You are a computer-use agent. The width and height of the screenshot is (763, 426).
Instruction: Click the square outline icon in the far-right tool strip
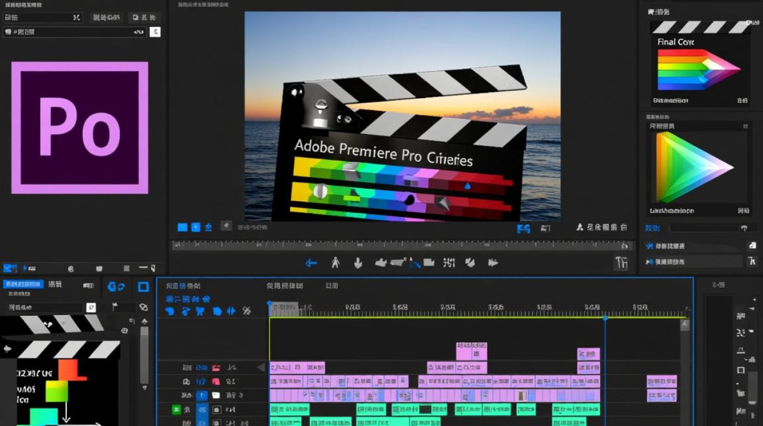click(x=740, y=370)
